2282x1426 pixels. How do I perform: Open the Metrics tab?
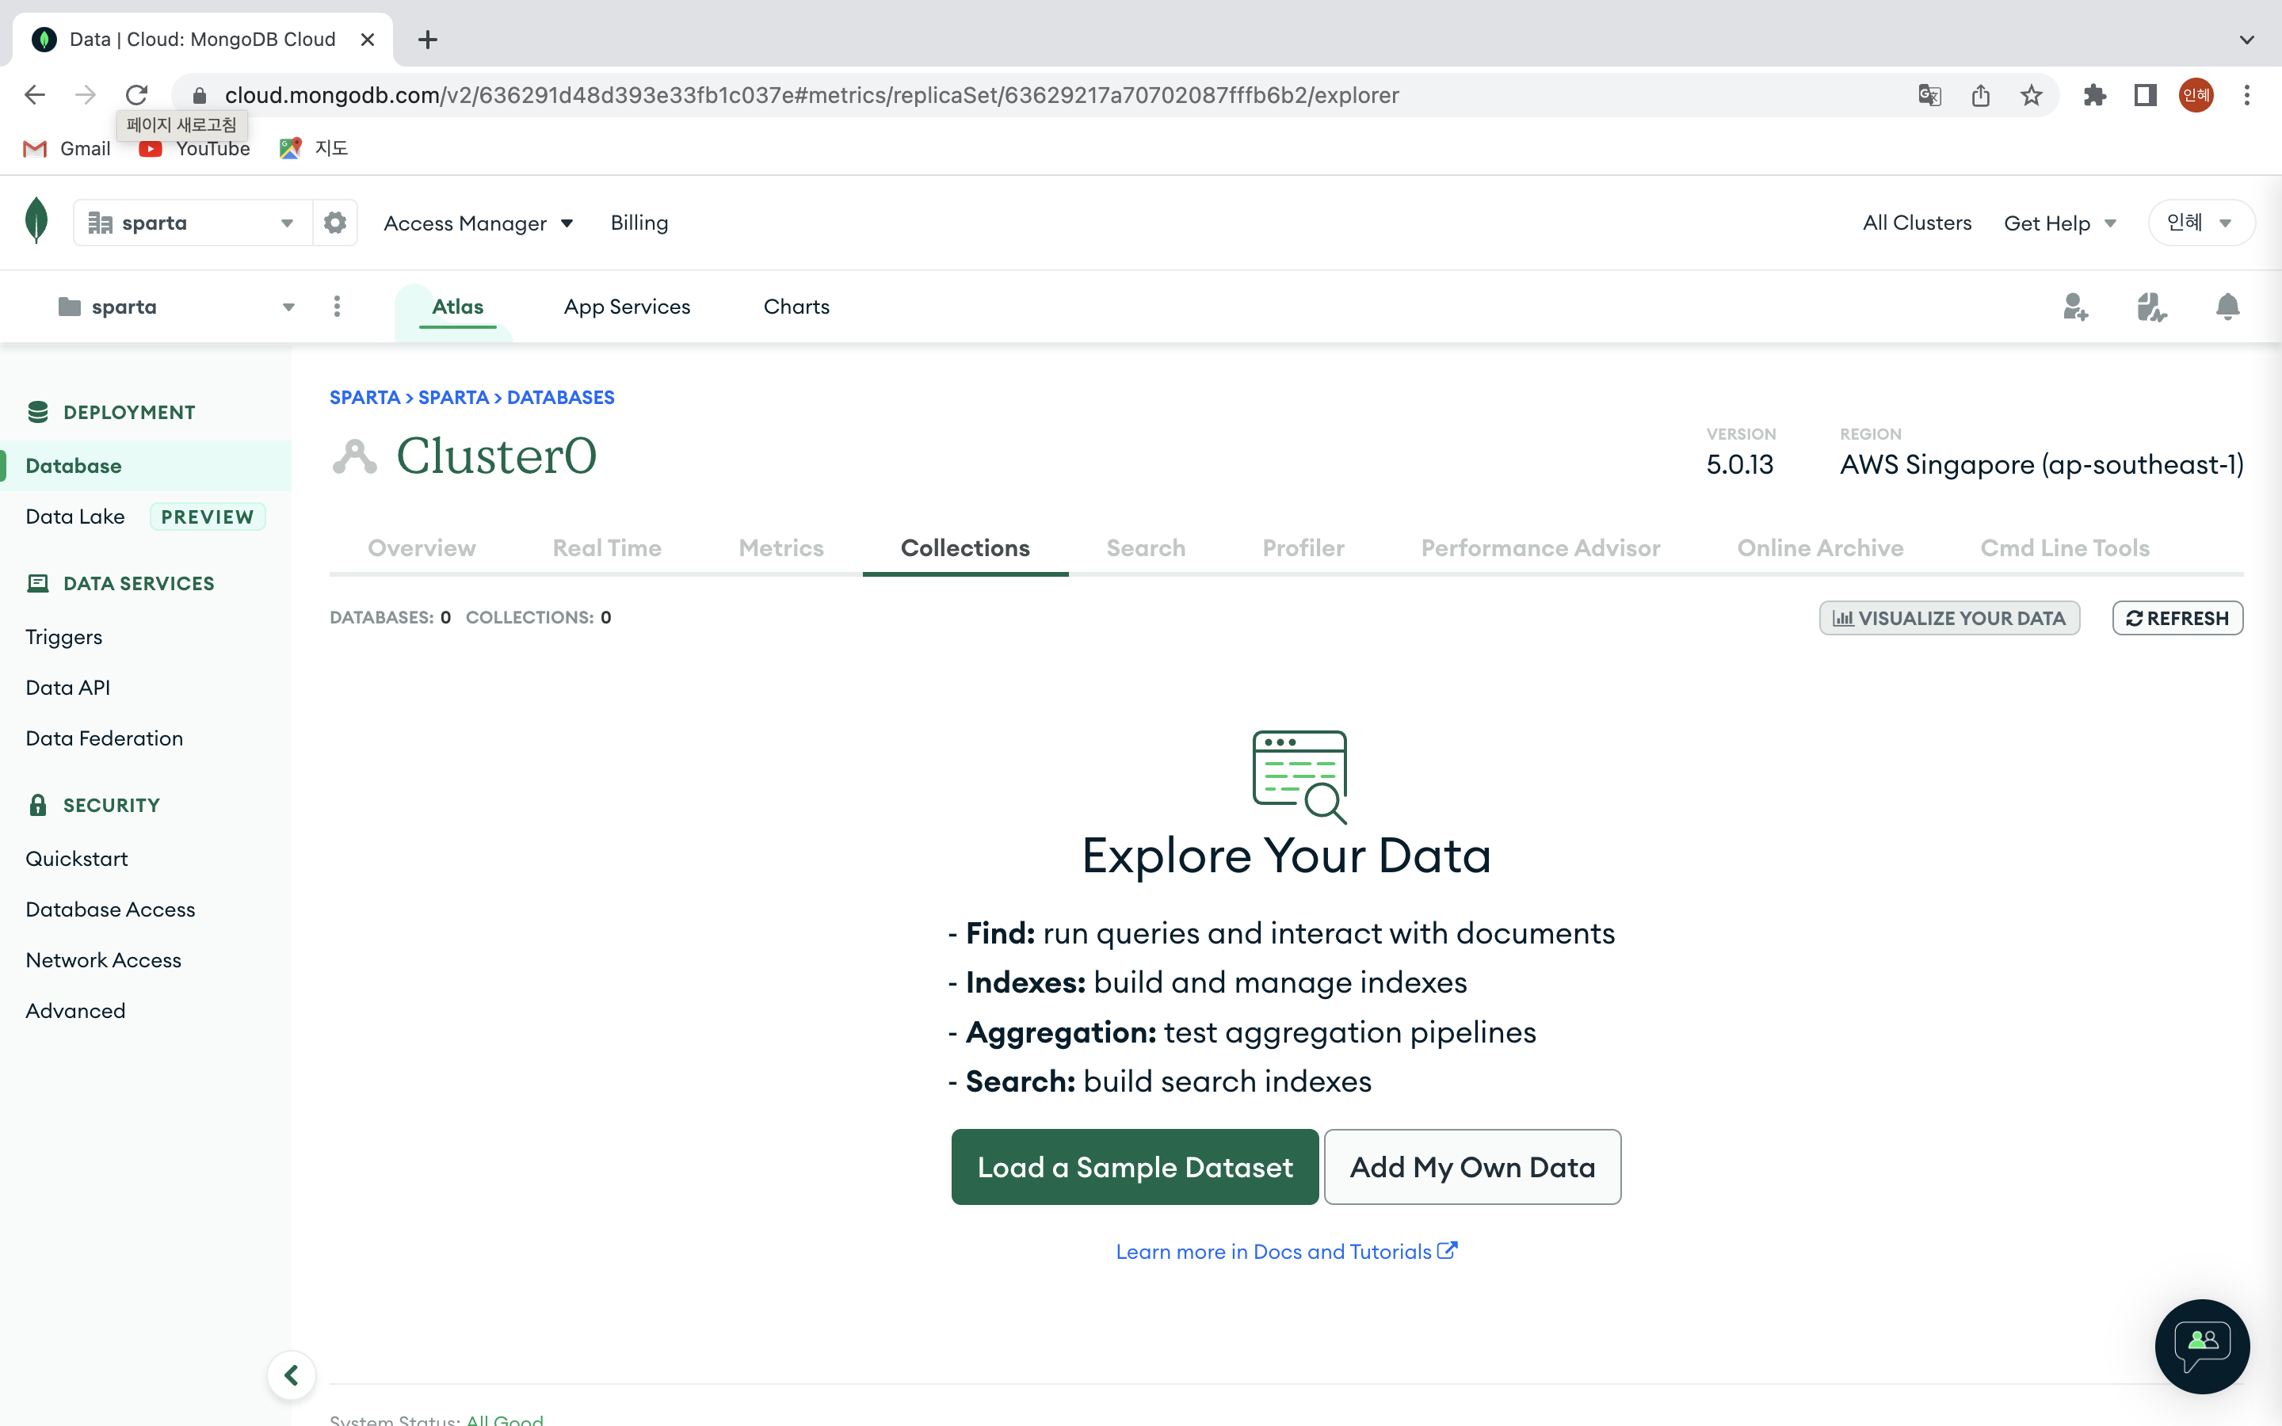tap(780, 548)
